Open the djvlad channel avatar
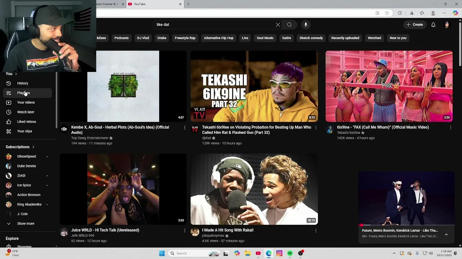 coord(195,129)
